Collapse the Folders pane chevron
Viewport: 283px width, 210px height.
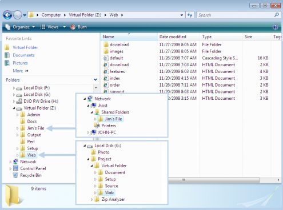pyautogui.click(x=95, y=80)
